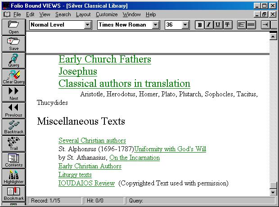Follow the Early Church Fathers link

pyautogui.click(x=105, y=59)
